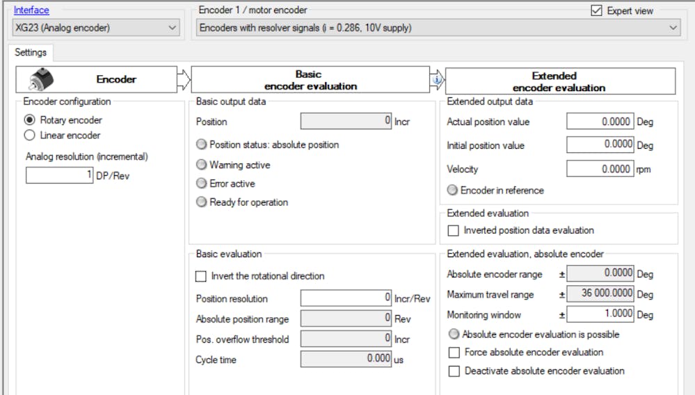This screenshot has width=695, height=395.
Task: Enable Invert the rotational direction
Action: pyautogui.click(x=201, y=276)
